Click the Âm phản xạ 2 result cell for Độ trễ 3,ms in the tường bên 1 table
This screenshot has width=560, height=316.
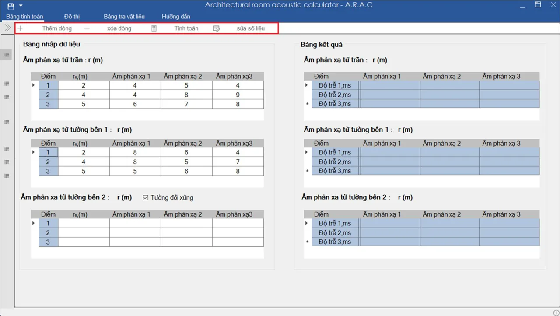pyautogui.click(x=450, y=171)
